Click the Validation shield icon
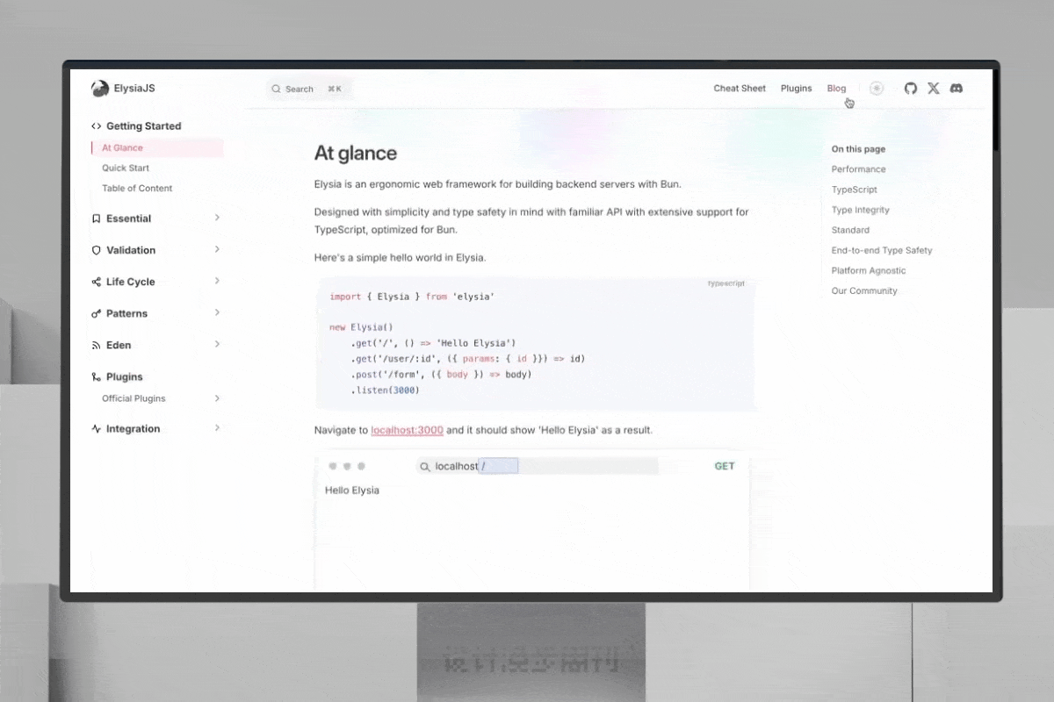This screenshot has height=702, width=1054. tap(97, 250)
